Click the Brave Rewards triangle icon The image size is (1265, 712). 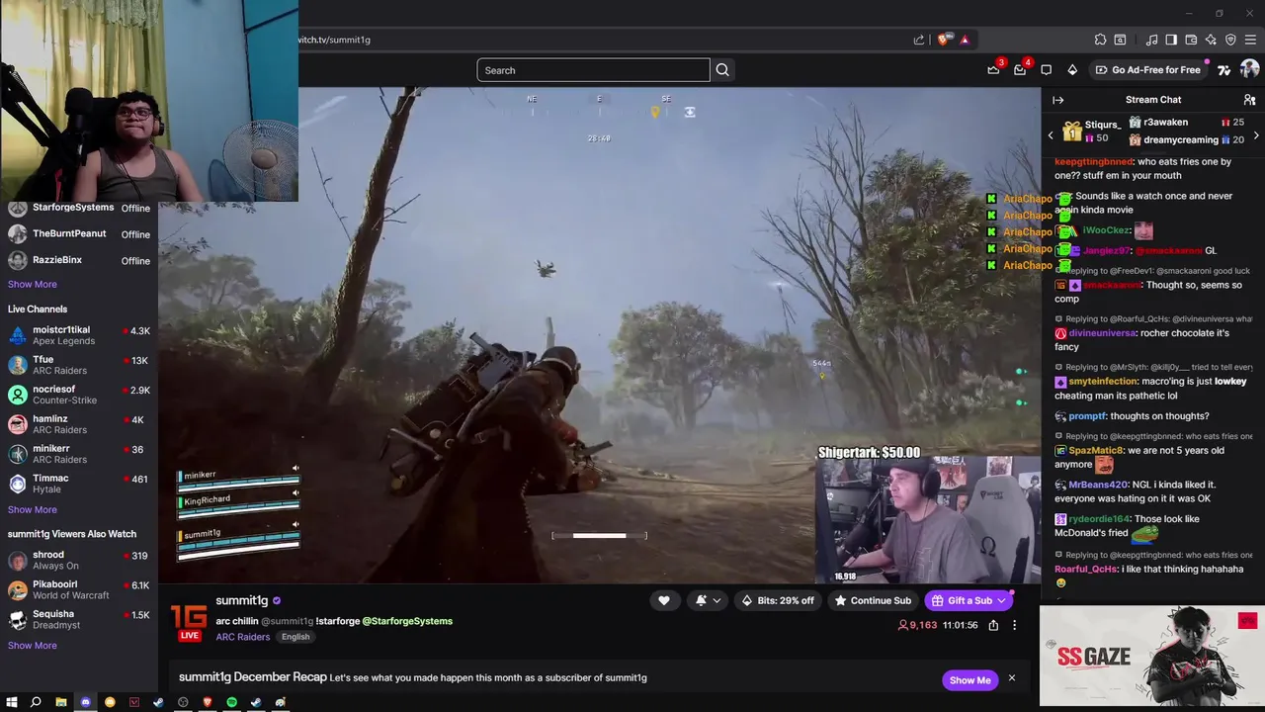point(965,40)
